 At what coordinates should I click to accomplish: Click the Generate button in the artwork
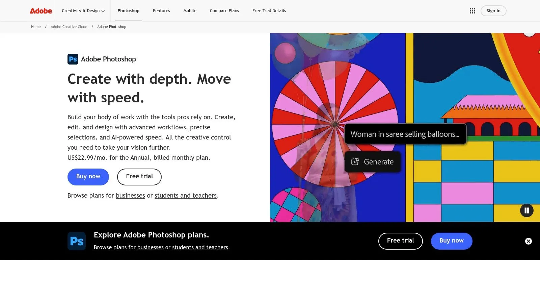click(x=373, y=162)
